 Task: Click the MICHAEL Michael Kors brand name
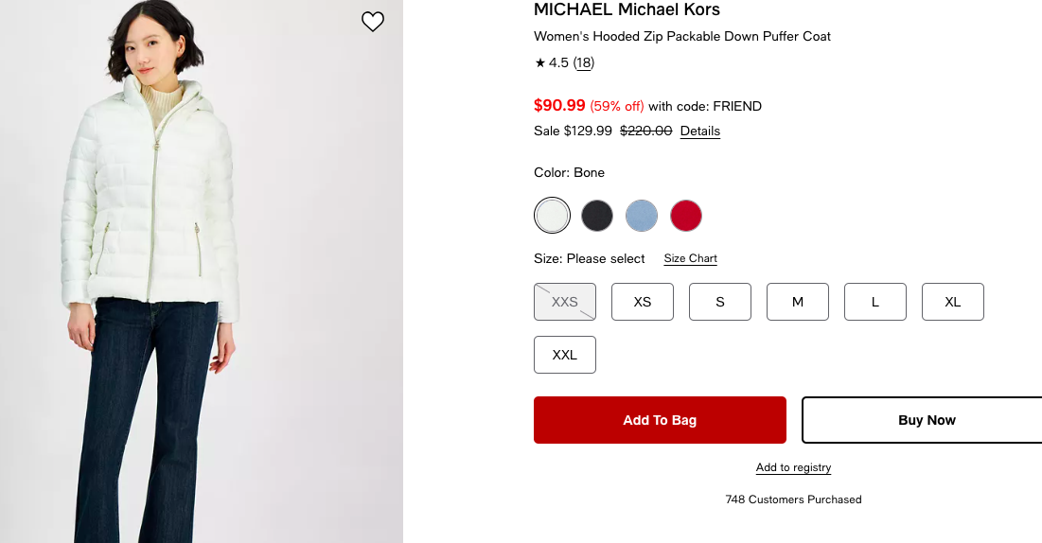(x=627, y=10)
